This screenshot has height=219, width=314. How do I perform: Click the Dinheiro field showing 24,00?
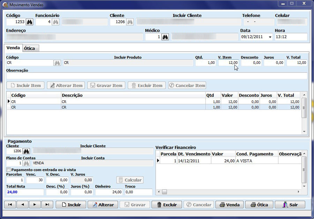[x=109, y=192]
